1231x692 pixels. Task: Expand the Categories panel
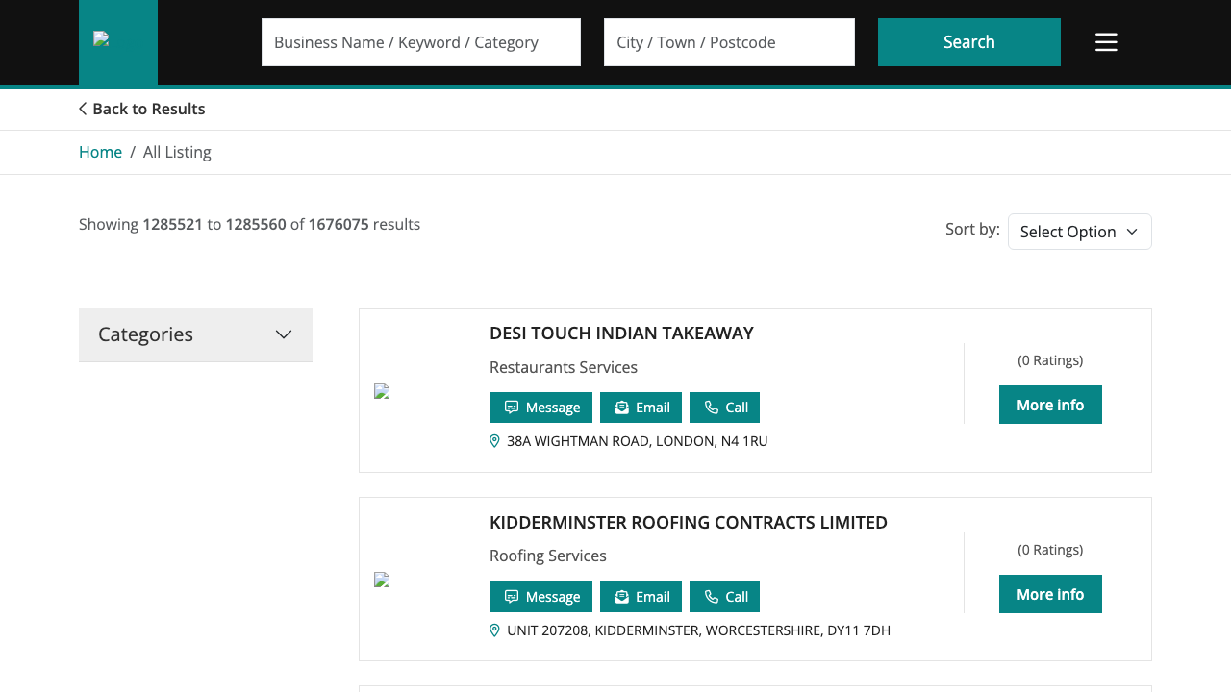click(x=195, y=334)
